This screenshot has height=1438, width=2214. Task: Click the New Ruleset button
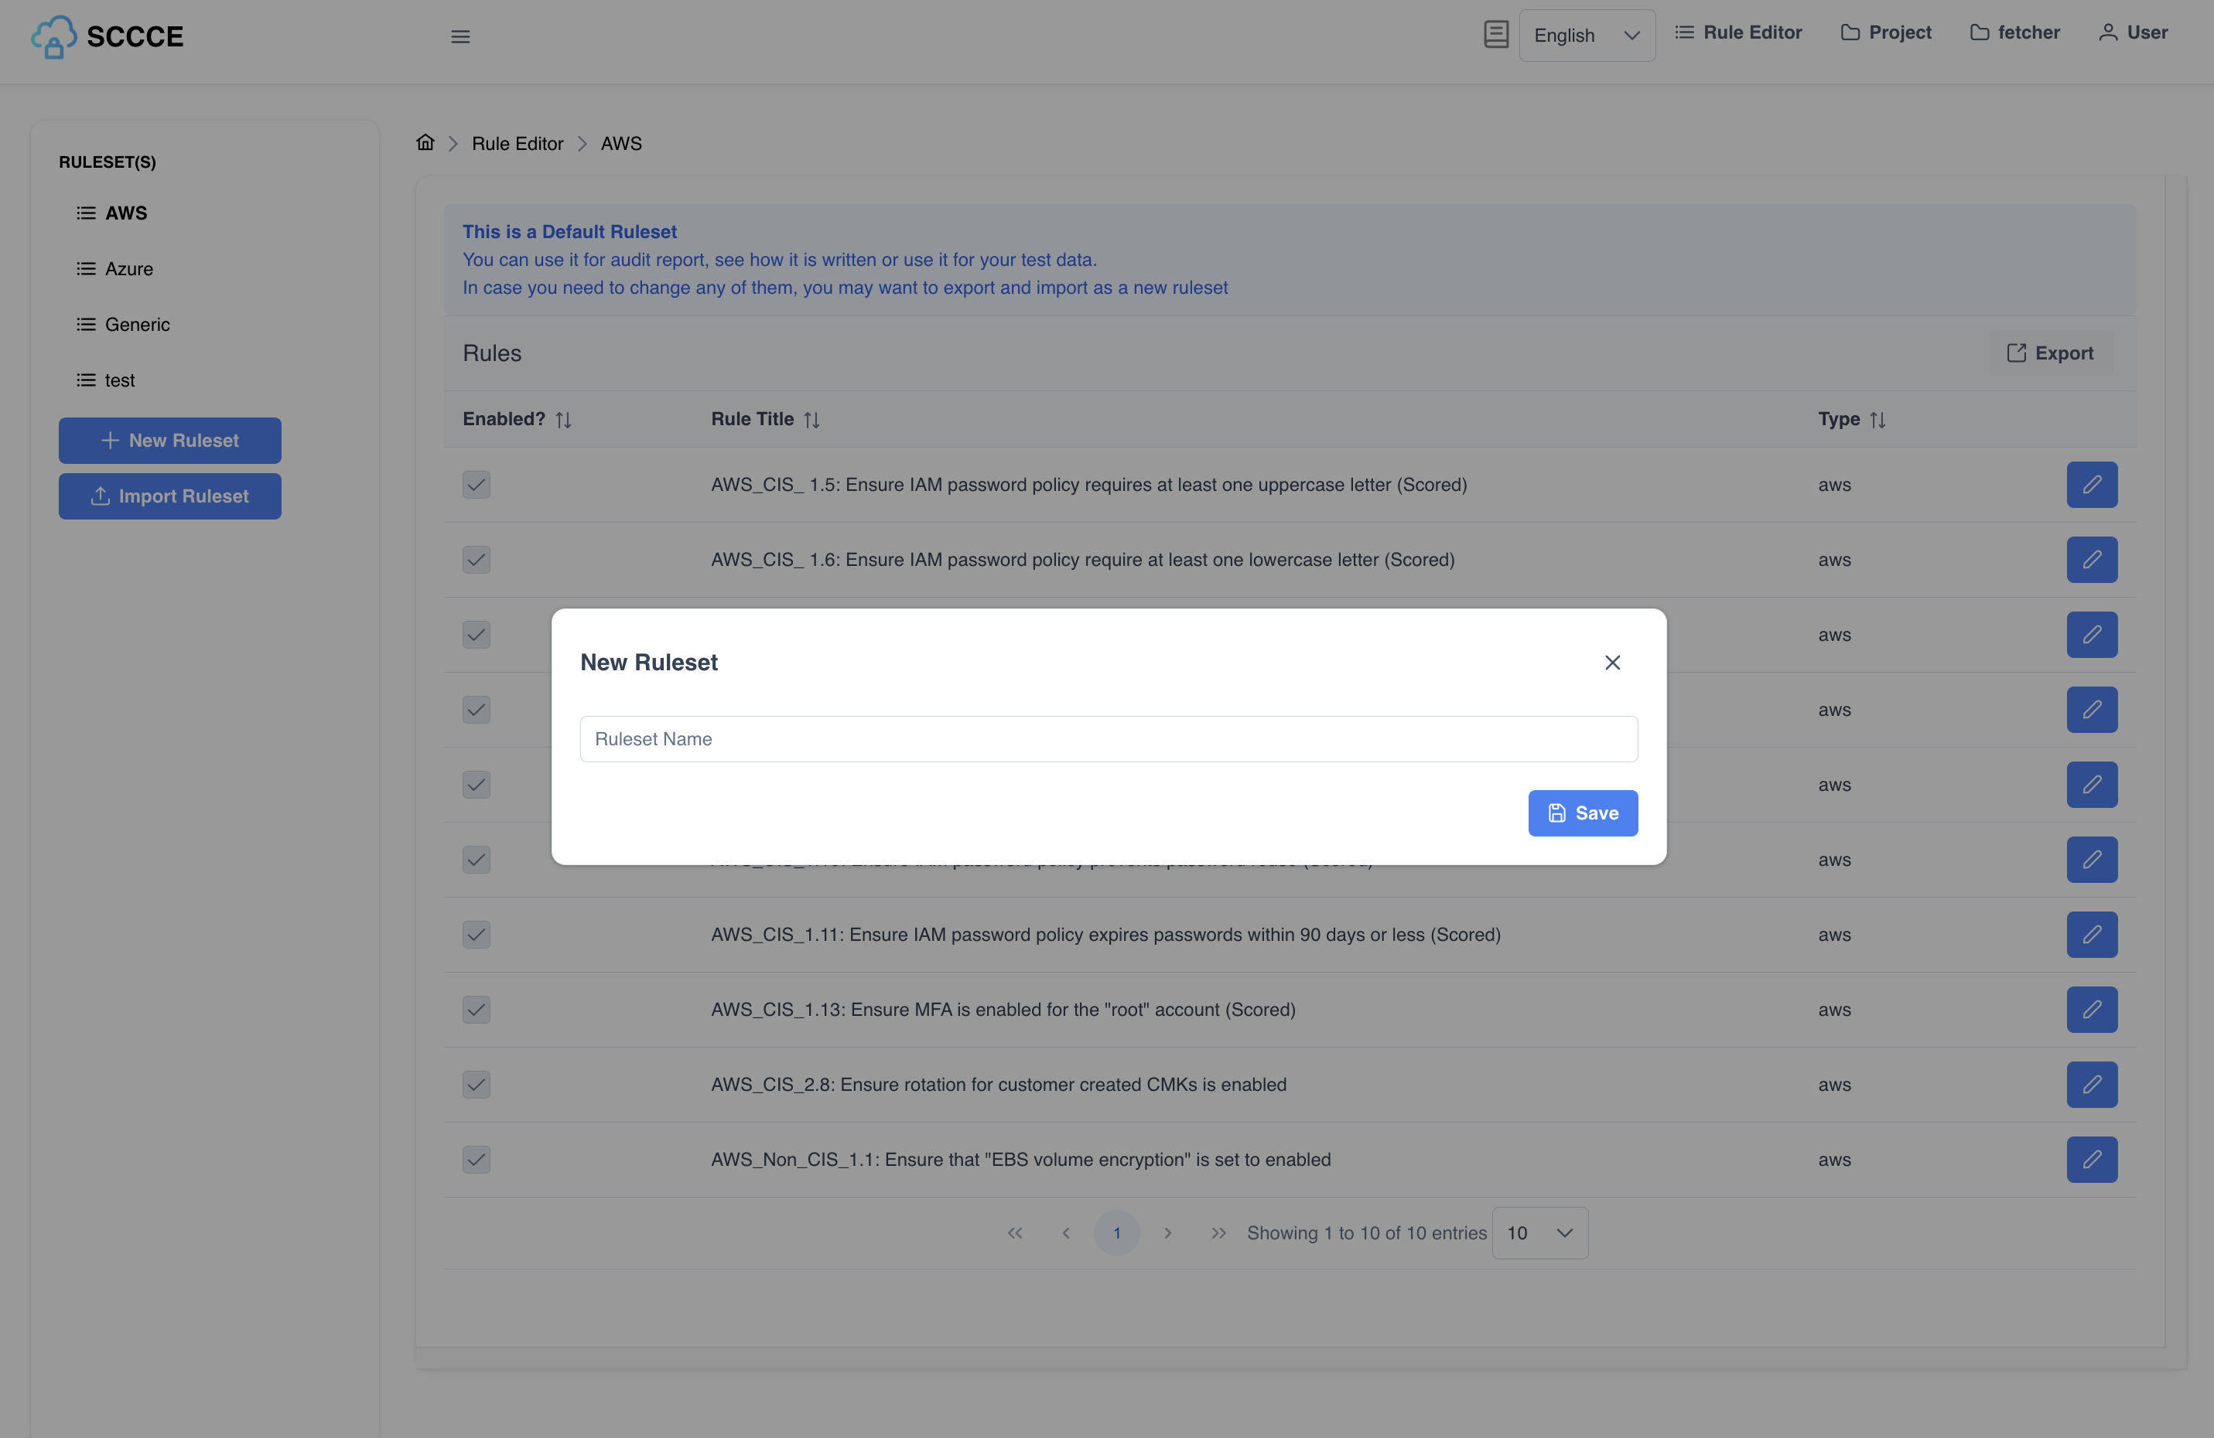(169, 441)
